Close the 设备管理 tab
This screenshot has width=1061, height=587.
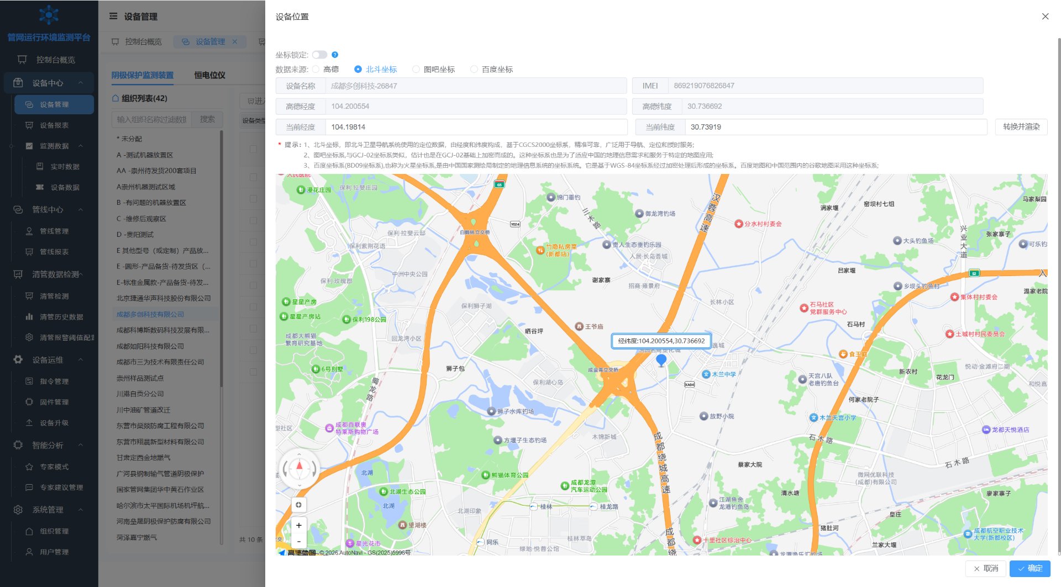point(235,42)
